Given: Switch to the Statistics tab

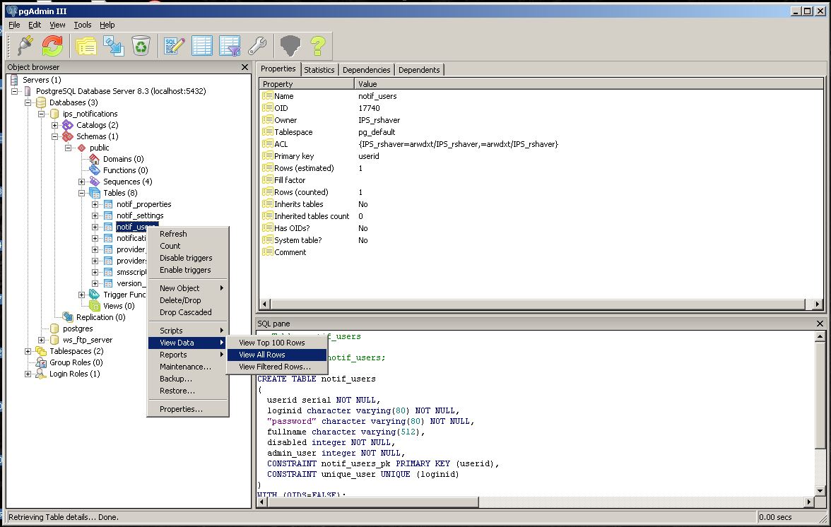Looking at the screenshot, I should click(319, 70).
